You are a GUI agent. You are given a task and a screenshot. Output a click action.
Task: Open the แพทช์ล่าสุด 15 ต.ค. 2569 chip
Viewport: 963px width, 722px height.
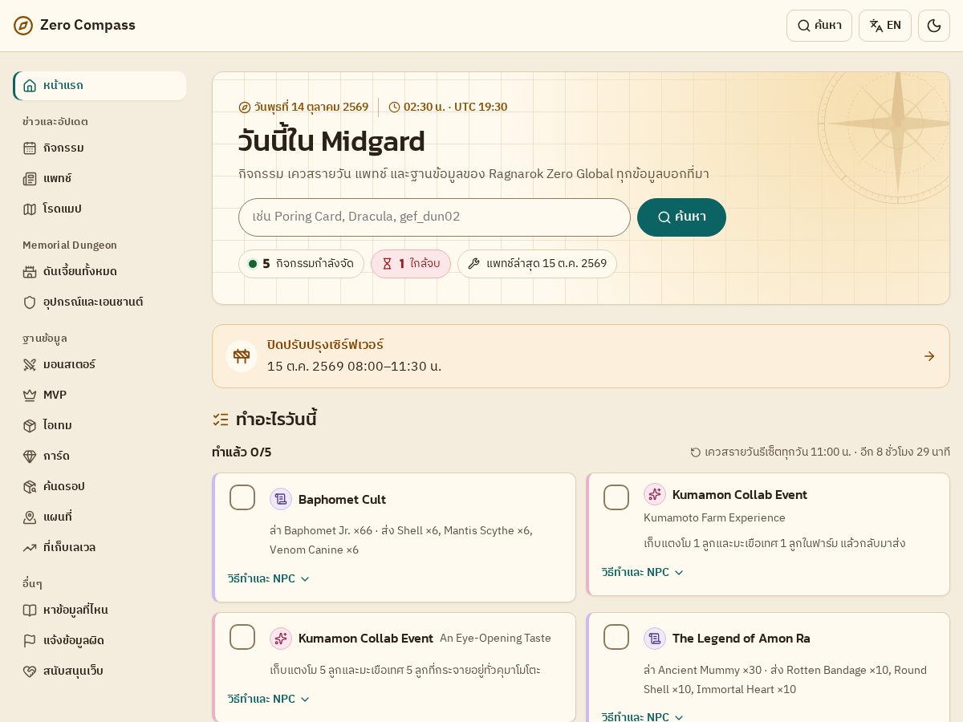point(537,264)
